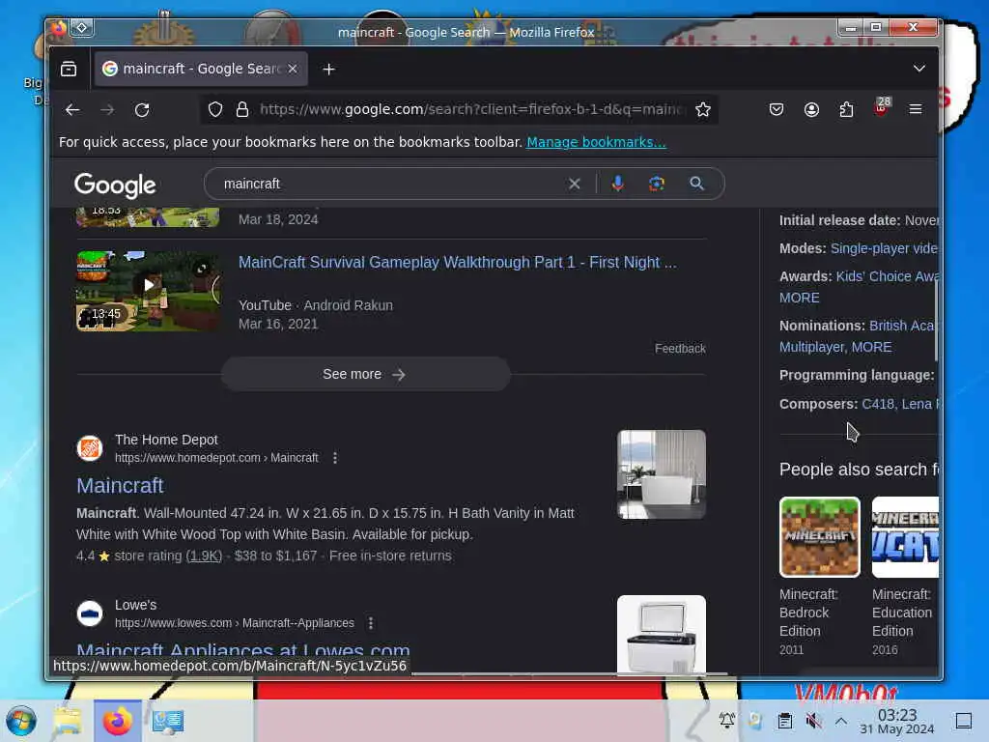Viewport: 989px width, 742px height.
Task: Open Google Lens image search
Action: 657,184
